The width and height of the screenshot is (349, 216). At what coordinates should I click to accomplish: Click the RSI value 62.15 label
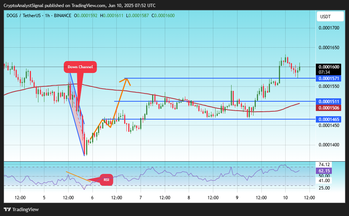tap(324, 171)
